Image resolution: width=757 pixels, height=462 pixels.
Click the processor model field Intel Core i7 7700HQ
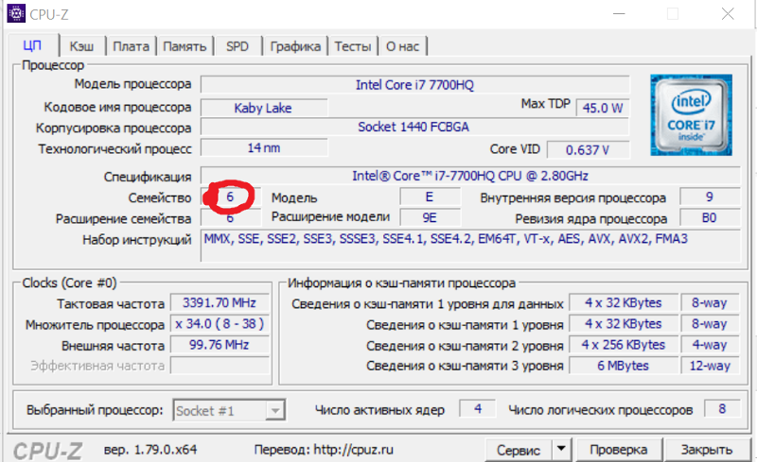point(414,85)
